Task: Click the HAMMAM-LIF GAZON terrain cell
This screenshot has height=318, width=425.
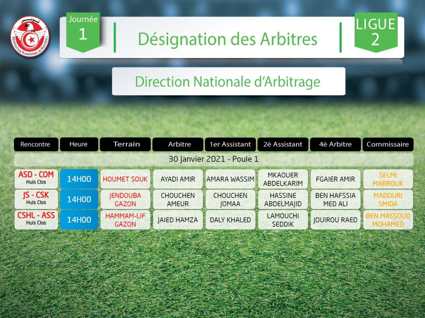Action: point(125,219)
